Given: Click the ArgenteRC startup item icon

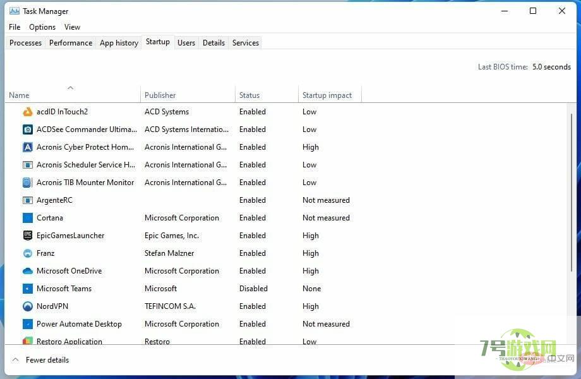Looking at the screenshot, I should (x=27, y=200).
